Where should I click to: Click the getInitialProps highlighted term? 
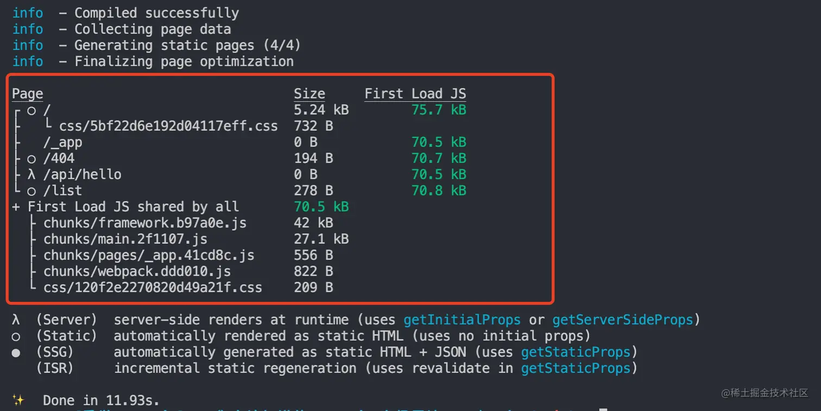[462, 320]
